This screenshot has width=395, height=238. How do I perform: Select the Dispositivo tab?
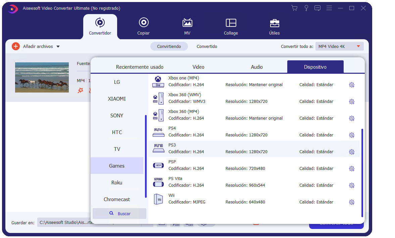315,67
